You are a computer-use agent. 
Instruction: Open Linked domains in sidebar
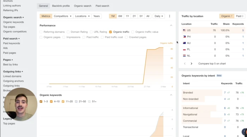(x=12, y=76)
